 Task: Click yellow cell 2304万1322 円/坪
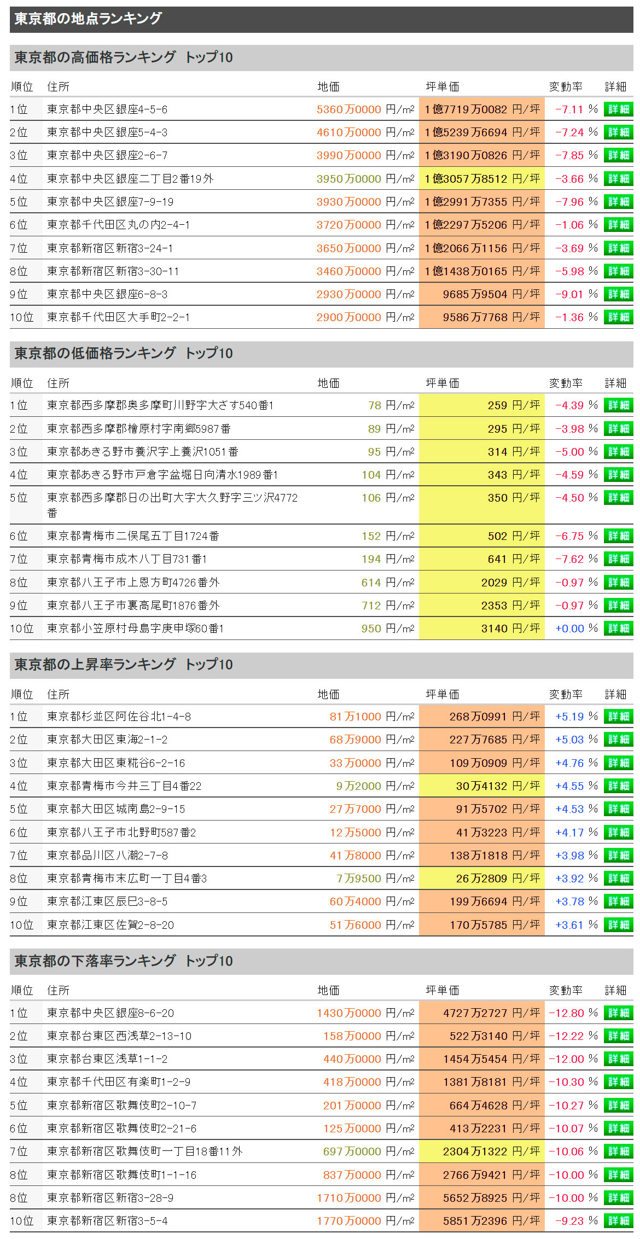[x=482, y=1151]
